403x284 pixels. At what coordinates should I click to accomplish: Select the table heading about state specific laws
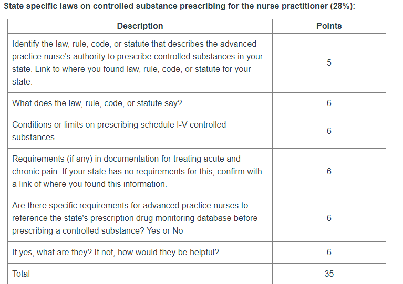point(179,6)
